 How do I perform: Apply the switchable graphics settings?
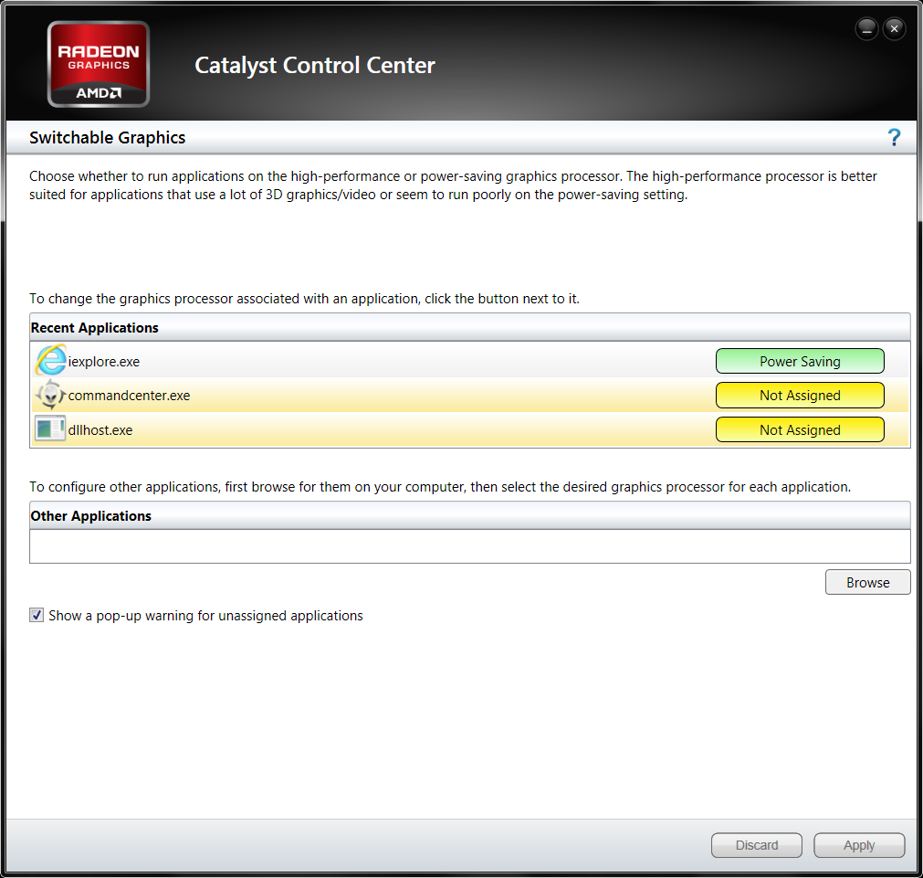pyautogui.click(x=858, y=845)
